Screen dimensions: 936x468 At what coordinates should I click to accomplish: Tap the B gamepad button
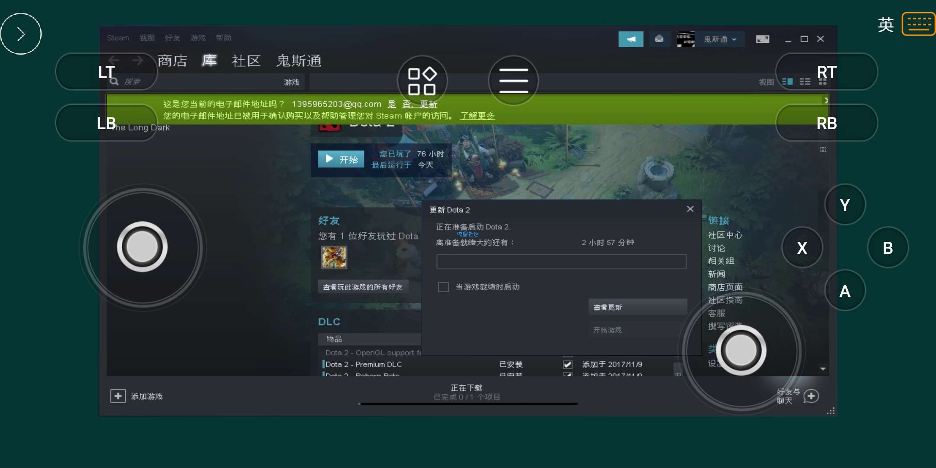click(887, 247)
